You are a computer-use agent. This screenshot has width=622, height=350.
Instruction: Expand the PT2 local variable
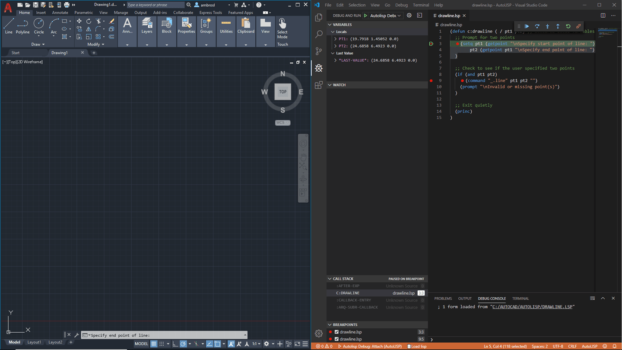point(336,46)
